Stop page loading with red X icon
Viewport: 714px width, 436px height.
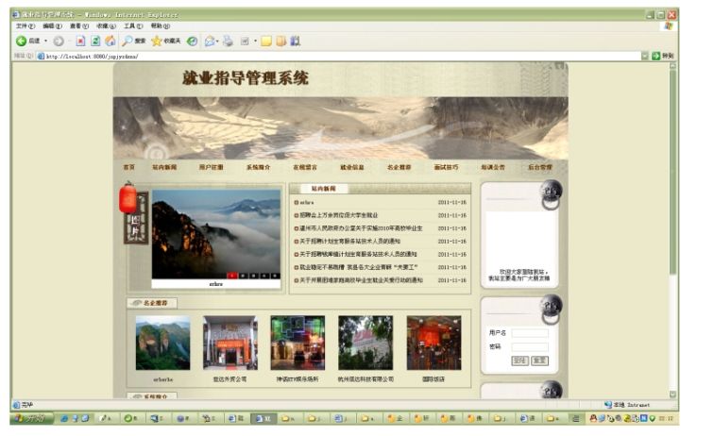[x=80, y=41]
